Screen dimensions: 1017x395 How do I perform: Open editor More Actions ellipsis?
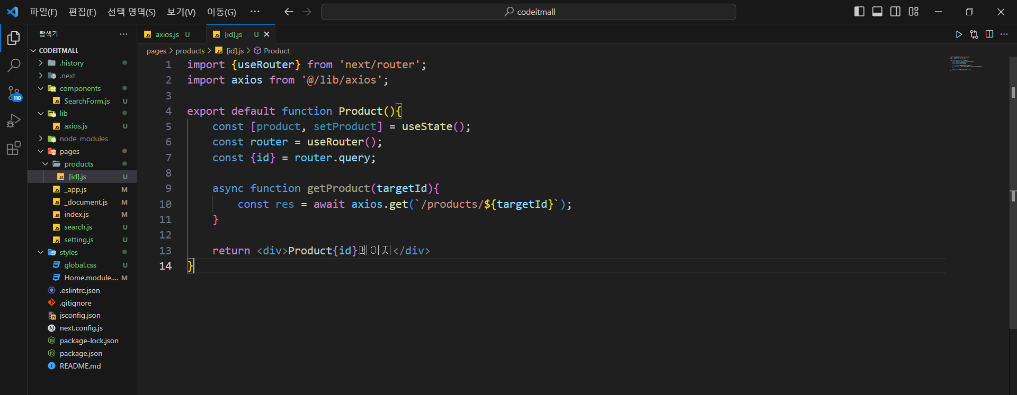pos(1004,34)
